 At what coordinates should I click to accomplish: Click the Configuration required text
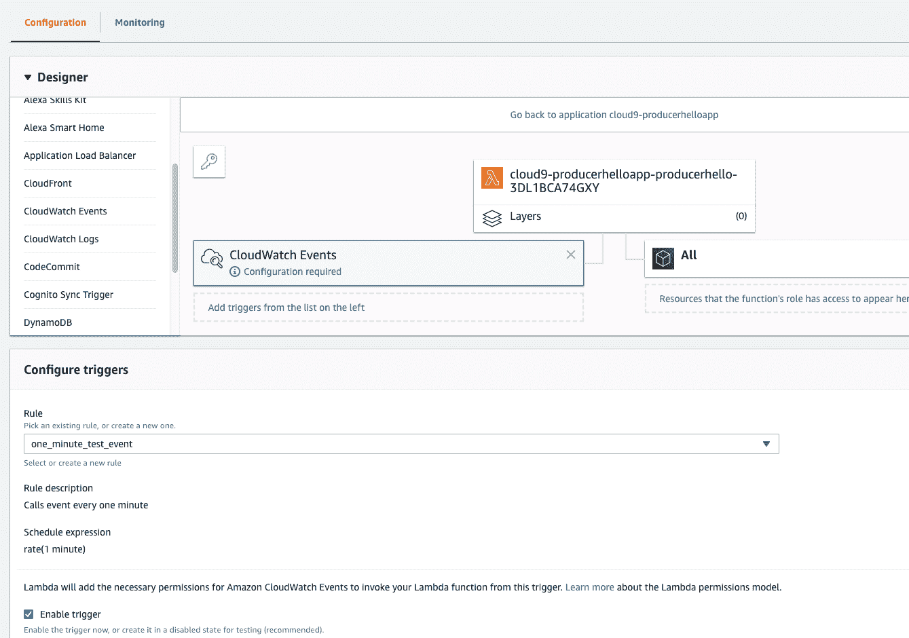click(293, 271)
